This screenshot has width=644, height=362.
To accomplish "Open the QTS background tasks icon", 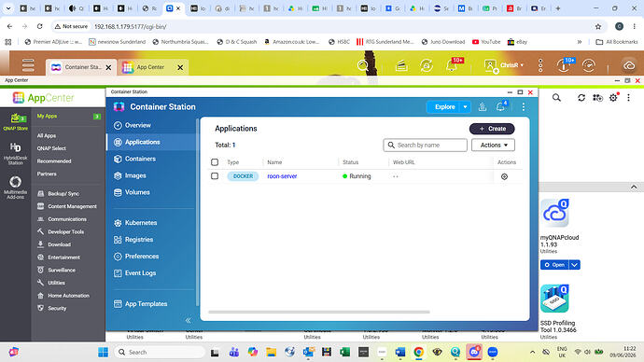I will [x=401, y=65].
